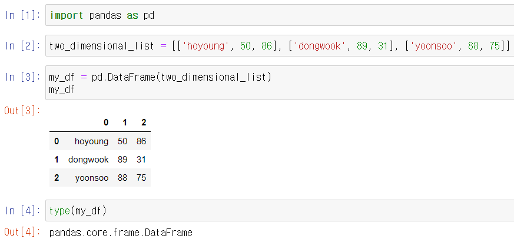The image size is (514, 242).
Task: Click value 88 in yoonsoo row
Action: pyautogui.click(x=122, y=178)
